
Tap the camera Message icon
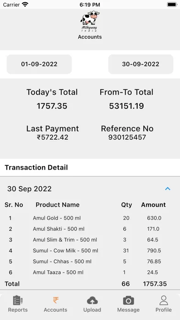129,300
